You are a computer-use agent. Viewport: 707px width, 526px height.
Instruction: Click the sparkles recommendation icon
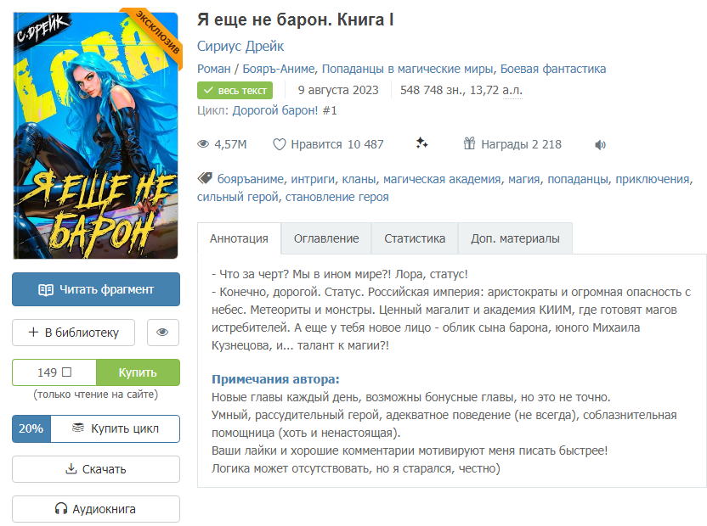(x=422, y=143)
